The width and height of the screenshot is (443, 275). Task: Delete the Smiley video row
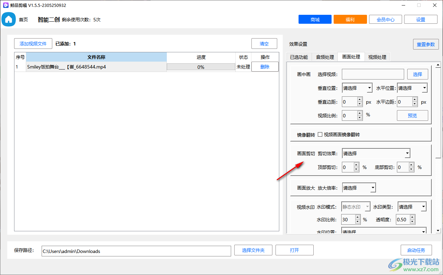point(265,67)
